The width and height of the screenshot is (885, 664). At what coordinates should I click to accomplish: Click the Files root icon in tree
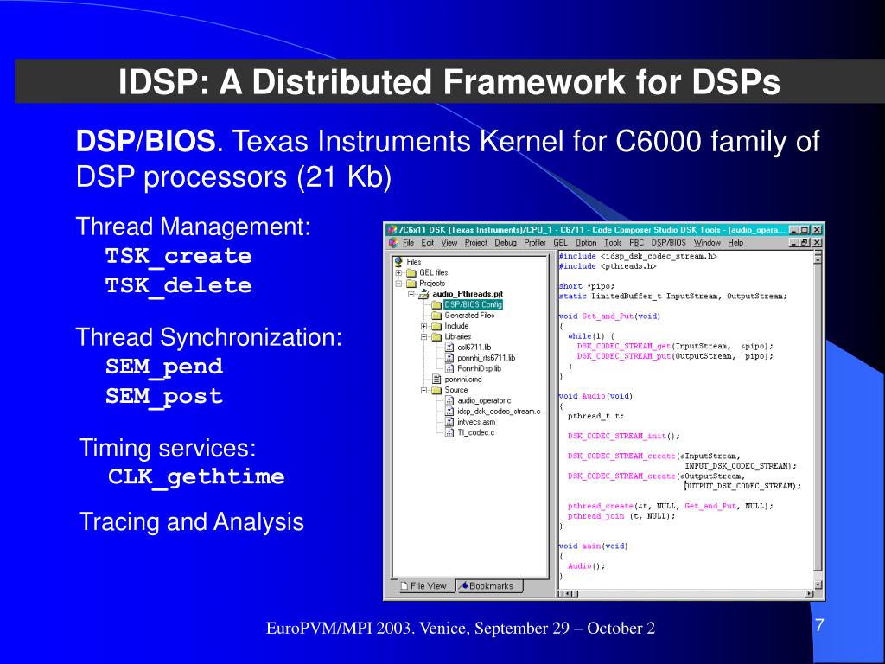pyautogui.click(x=398, y=261)
